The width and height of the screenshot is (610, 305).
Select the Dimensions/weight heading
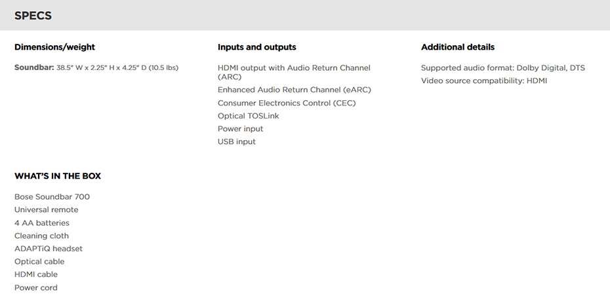[x=54, y=47]
